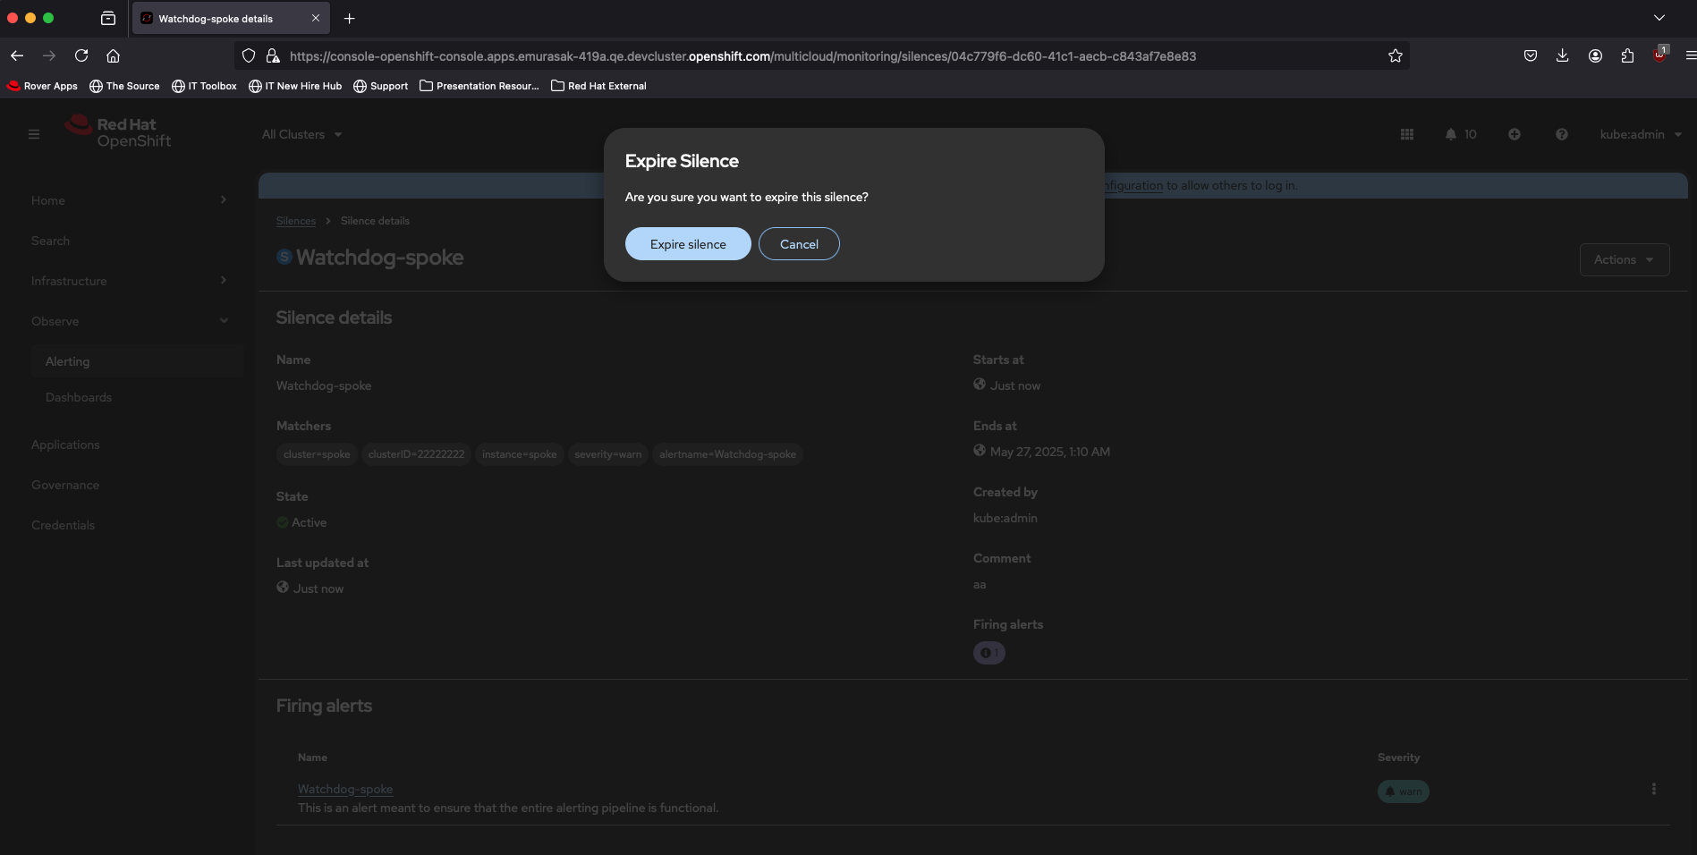Confirm with the Expire silence button
1697x855 pixels.
tap(688, 244)
